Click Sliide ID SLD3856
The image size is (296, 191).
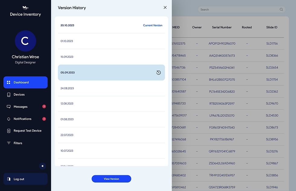click(x=272, y=175)
